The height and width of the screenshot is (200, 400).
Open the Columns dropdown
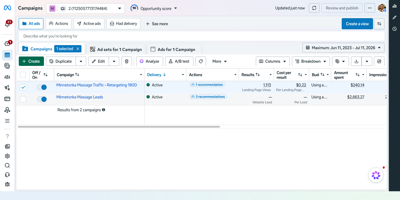pyautogui.click(x=273, y=61)
